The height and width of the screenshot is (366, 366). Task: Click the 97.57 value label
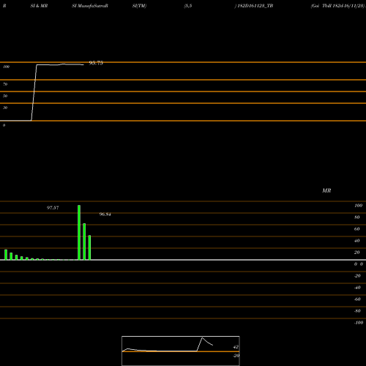coord(53,208)
